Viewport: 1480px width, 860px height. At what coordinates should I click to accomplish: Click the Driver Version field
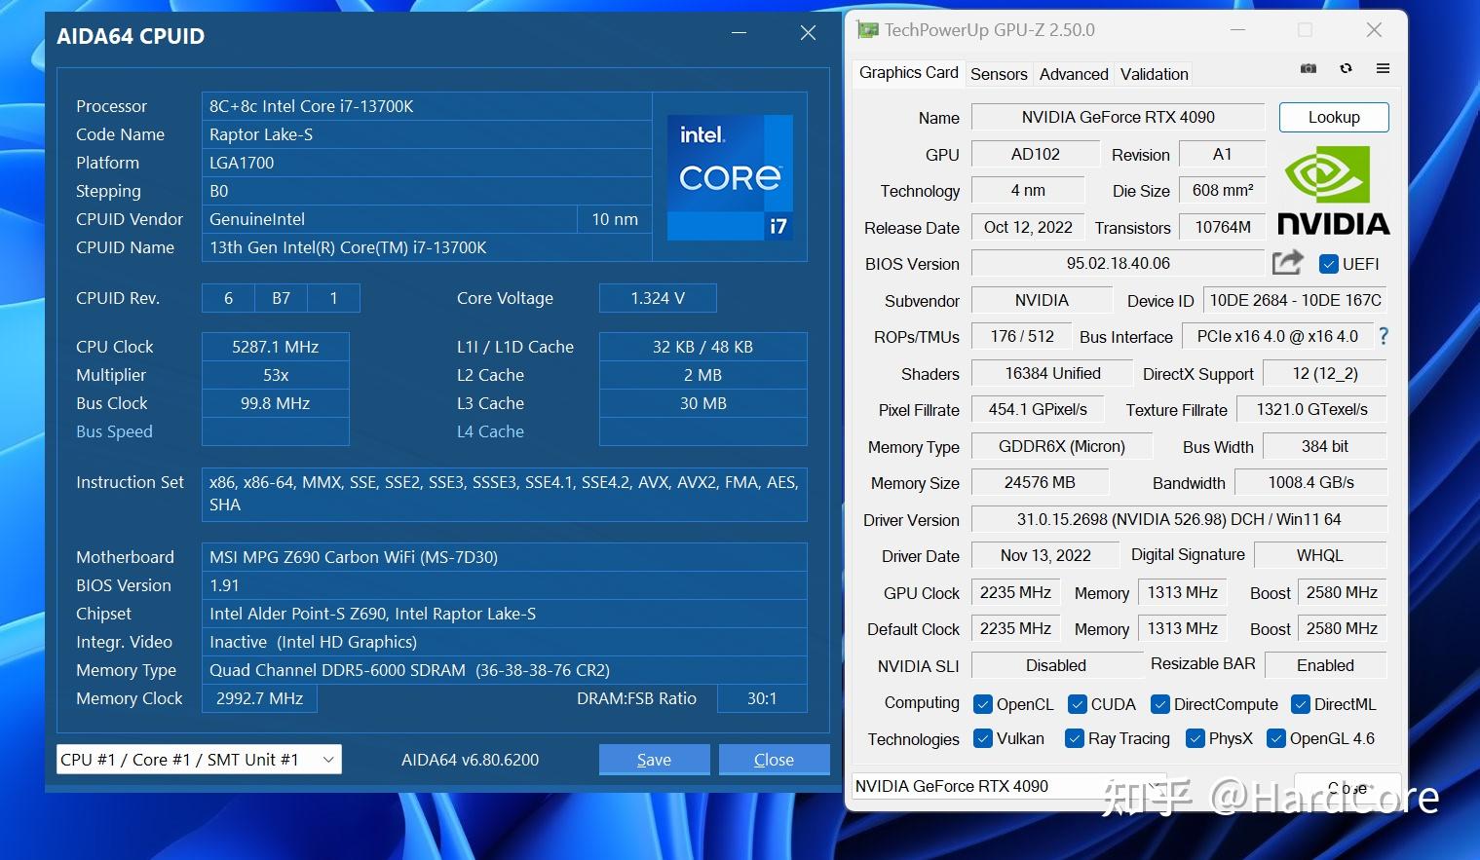point(1179,519)
